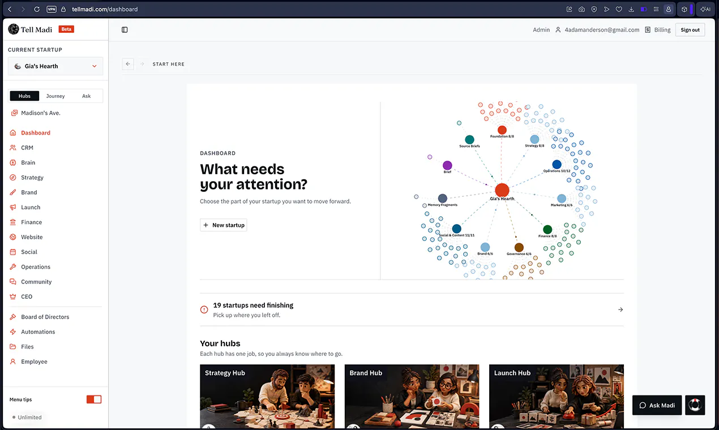Click the Unlimited plan label
This screenshot has height=430, width=719.
[29, 418]
